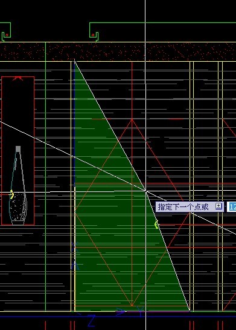
Task: Click the red speckled concrete hatch band
Action: pyautogui.click(x=118, y=52)
